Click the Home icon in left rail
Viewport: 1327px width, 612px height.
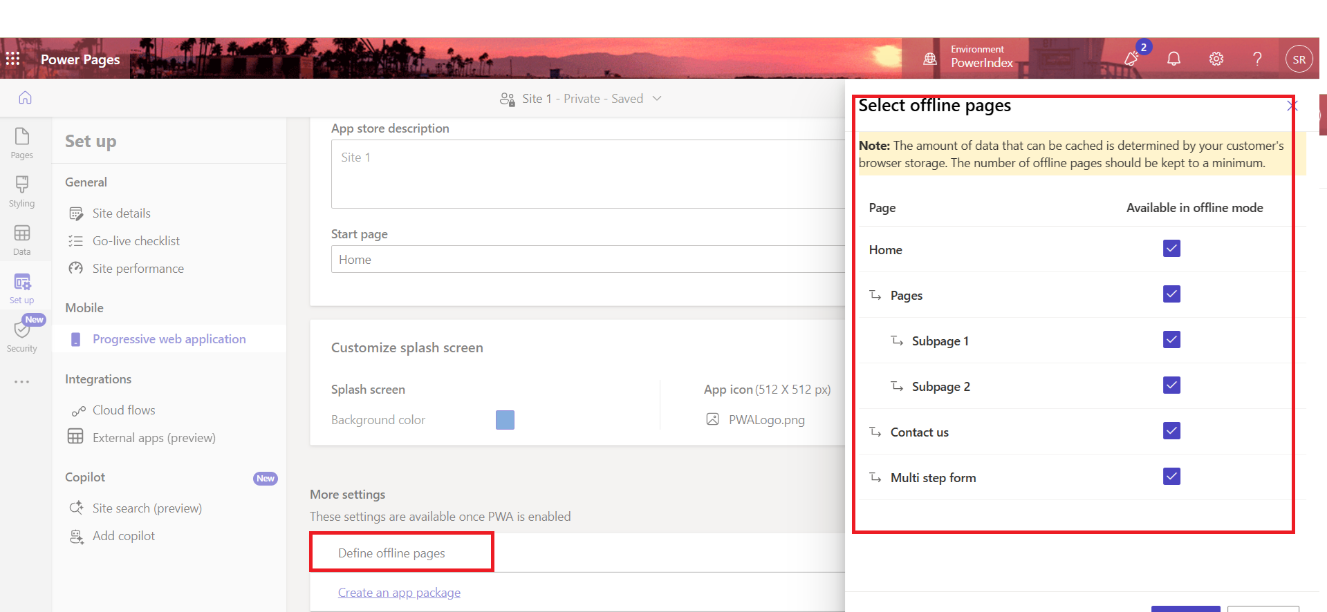[25, 97]
